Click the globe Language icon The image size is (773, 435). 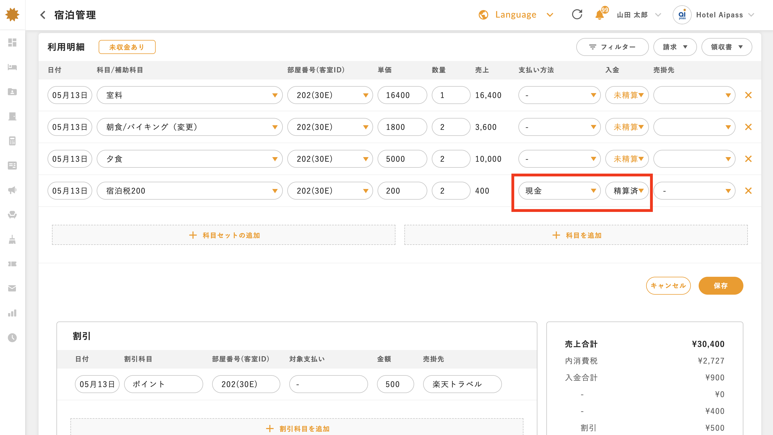(483, 15)
